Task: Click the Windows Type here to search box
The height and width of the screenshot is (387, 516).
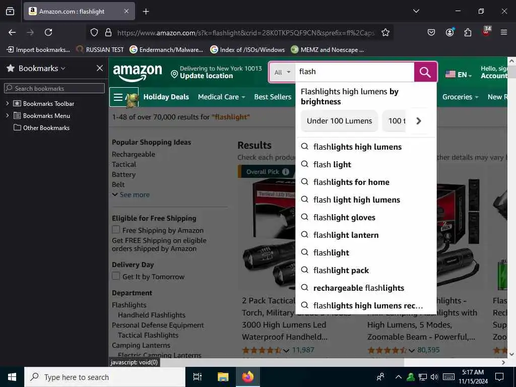Action: tap(105, 377)
